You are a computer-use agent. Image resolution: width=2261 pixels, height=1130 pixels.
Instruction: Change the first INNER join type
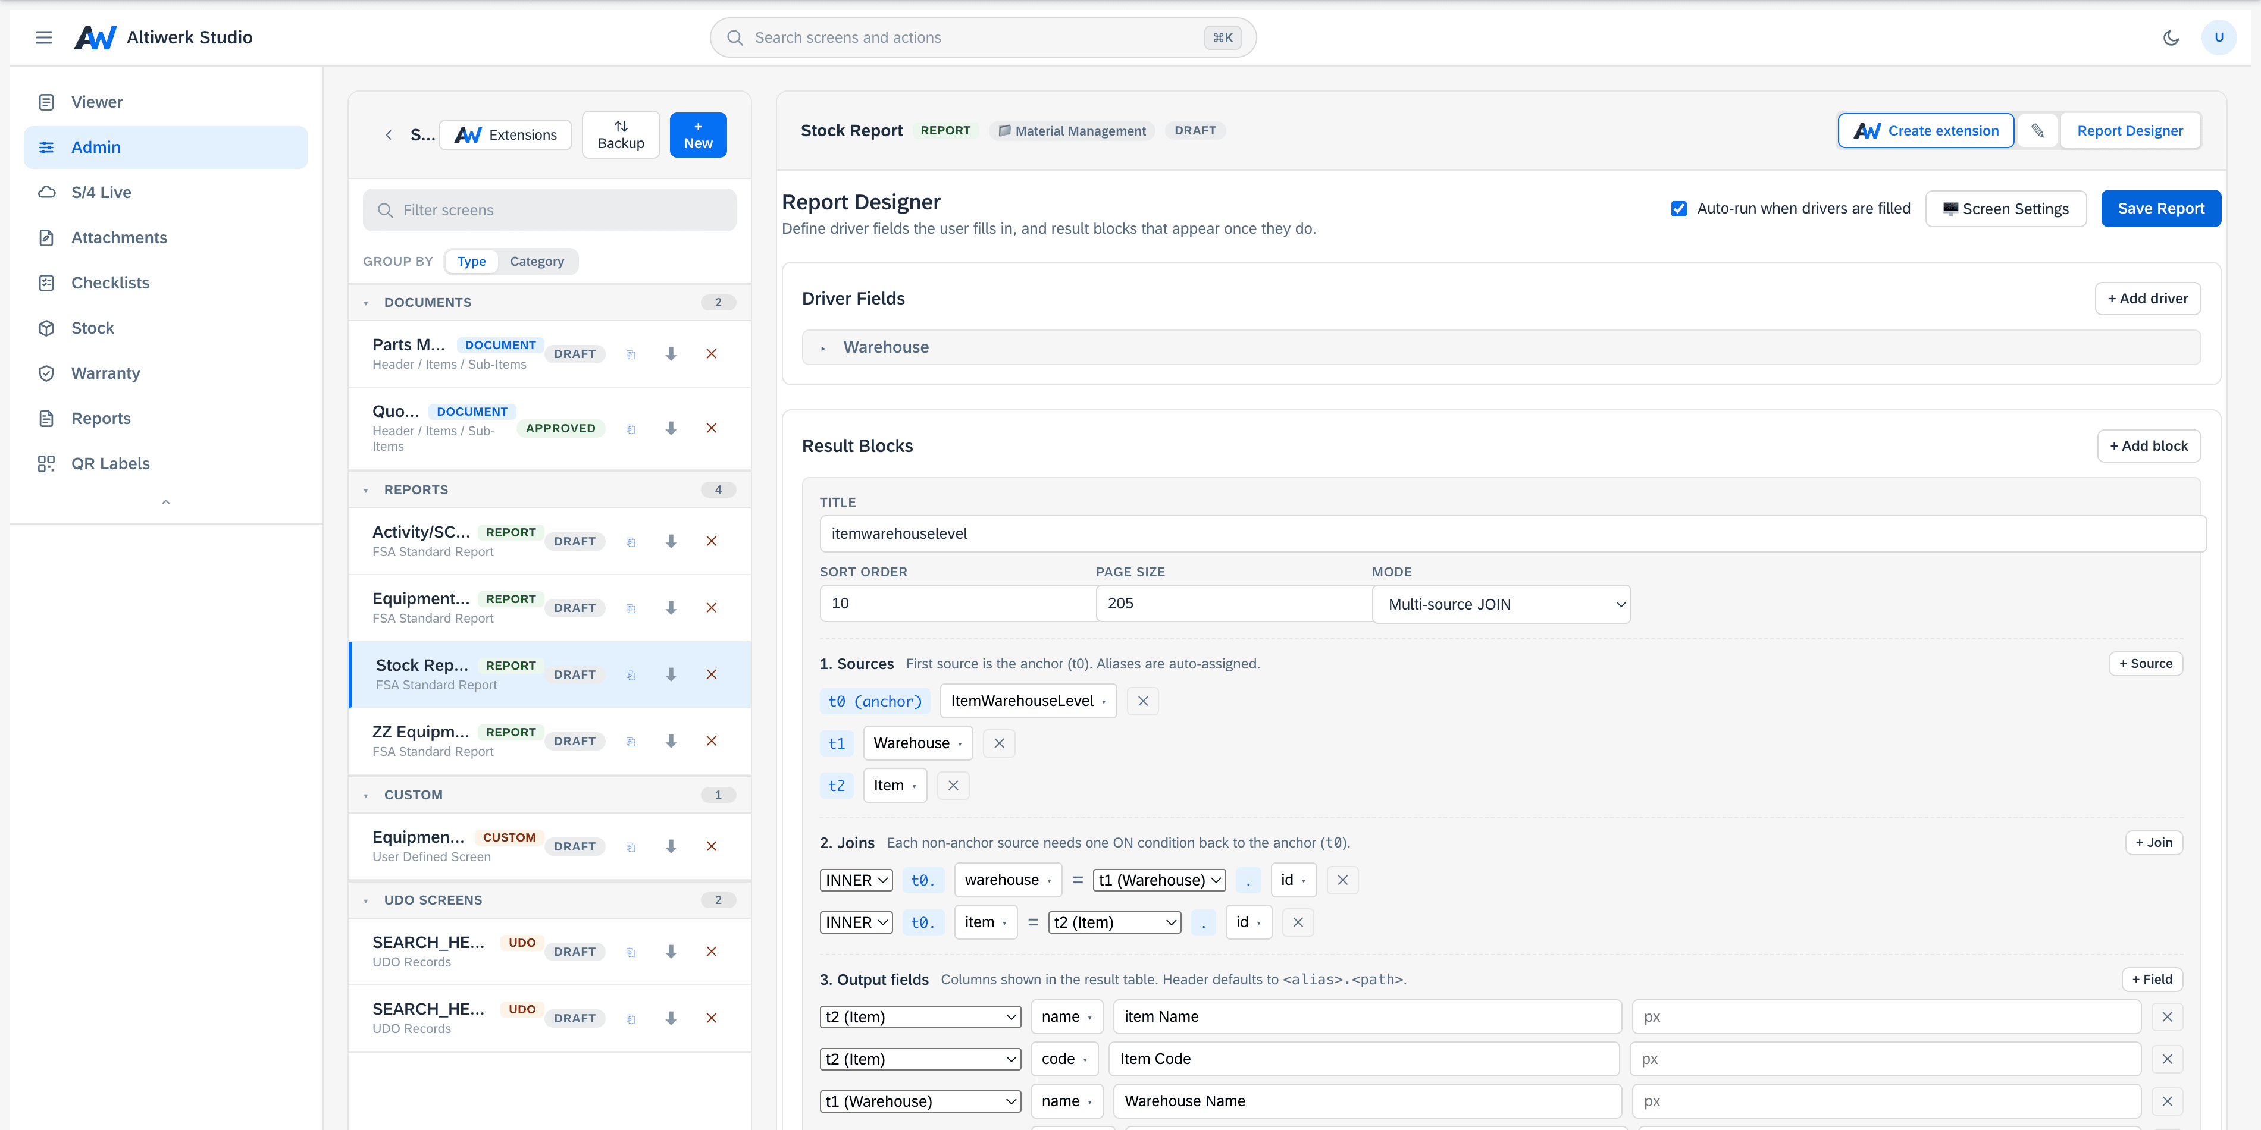click(x=856, y=880)
